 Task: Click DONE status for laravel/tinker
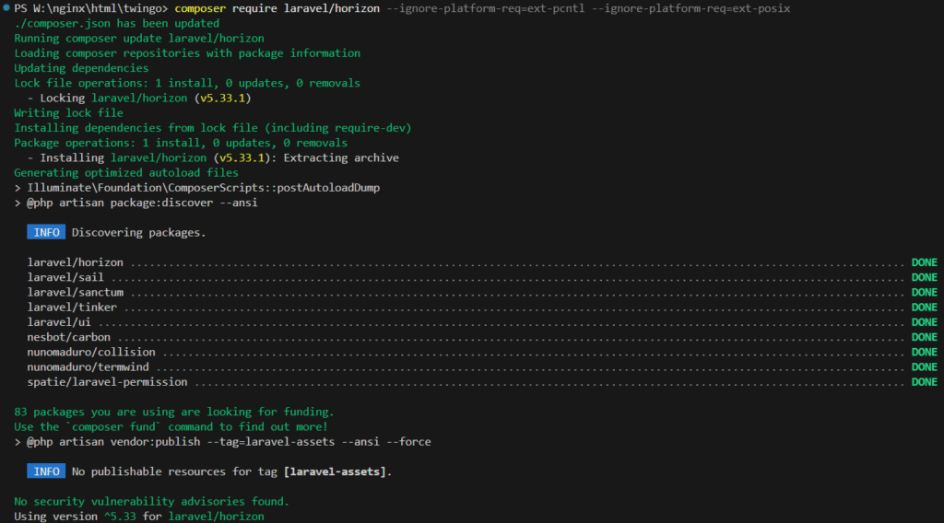pos(924,308)
